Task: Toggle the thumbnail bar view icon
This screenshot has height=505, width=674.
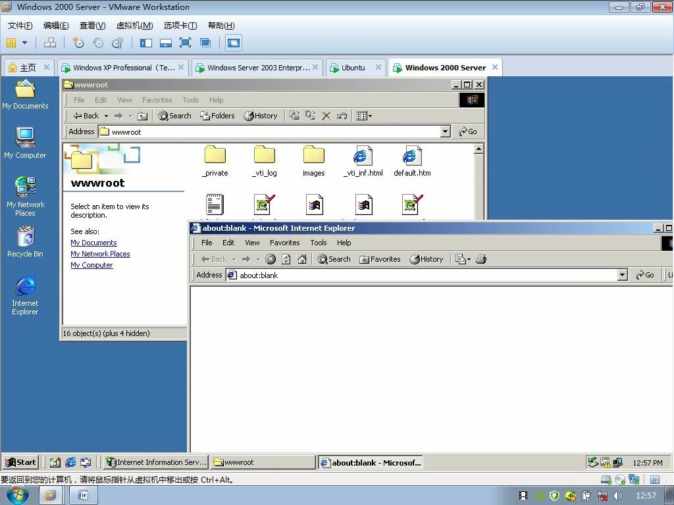Action: (x=166, y=43)
